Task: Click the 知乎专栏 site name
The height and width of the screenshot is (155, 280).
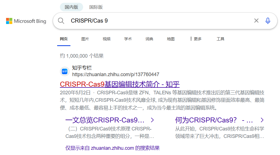Action: (82, 68)
